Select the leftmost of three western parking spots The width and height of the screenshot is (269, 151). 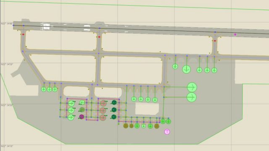tap(44, 89)
